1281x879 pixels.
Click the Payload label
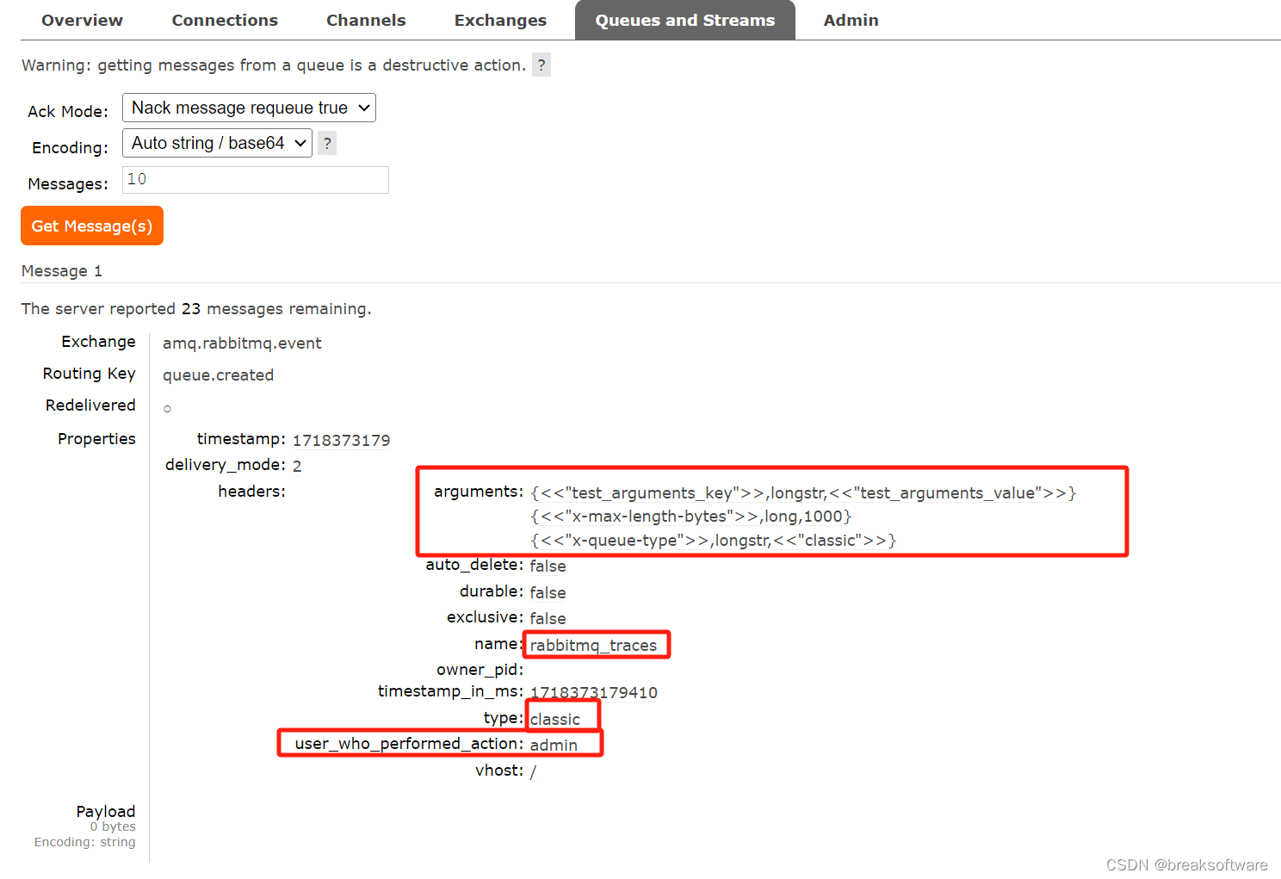[106, 811]
